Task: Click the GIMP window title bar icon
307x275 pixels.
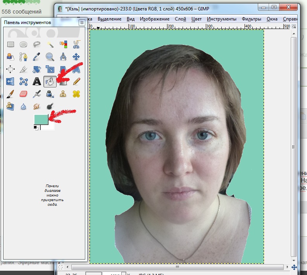Action: pyautogui.click(x=60, y=9)
